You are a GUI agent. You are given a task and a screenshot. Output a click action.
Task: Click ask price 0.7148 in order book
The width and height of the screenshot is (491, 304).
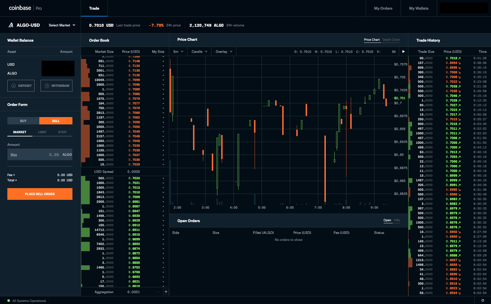pos(134,61)
